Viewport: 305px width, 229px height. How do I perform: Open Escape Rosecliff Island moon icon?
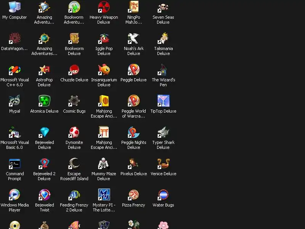[74, 163]
